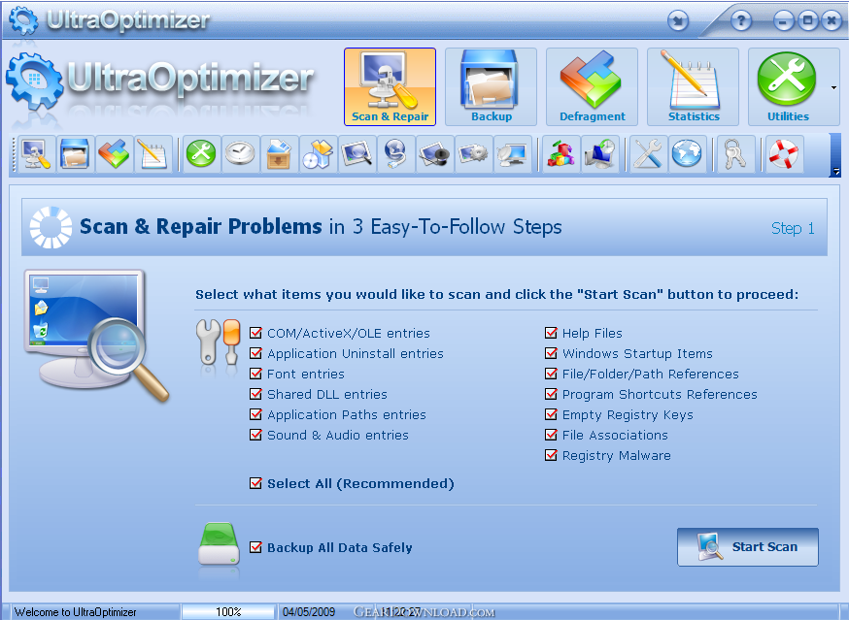Click the Start Scan button
Image resolution: width=849 pixels, height=620 pixels.
tap(747, 547)
